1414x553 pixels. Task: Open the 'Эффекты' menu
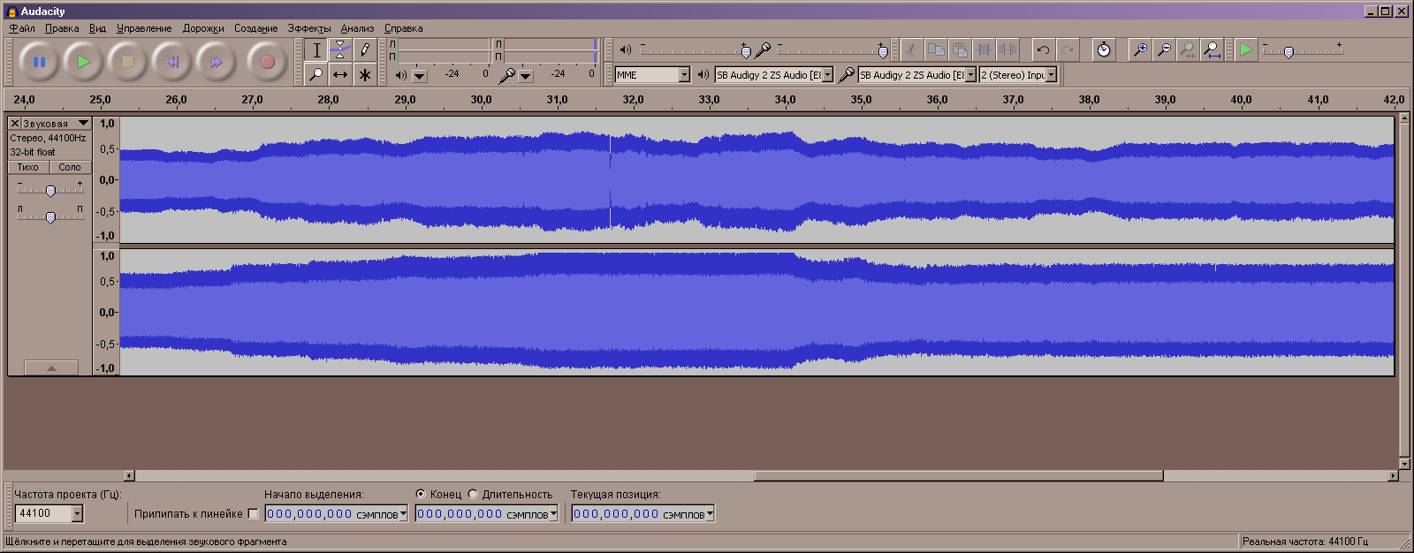tap(308, 28)
